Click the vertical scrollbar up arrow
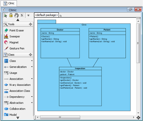Viewport: 143px width, 121px height. (x=138, y=21)
